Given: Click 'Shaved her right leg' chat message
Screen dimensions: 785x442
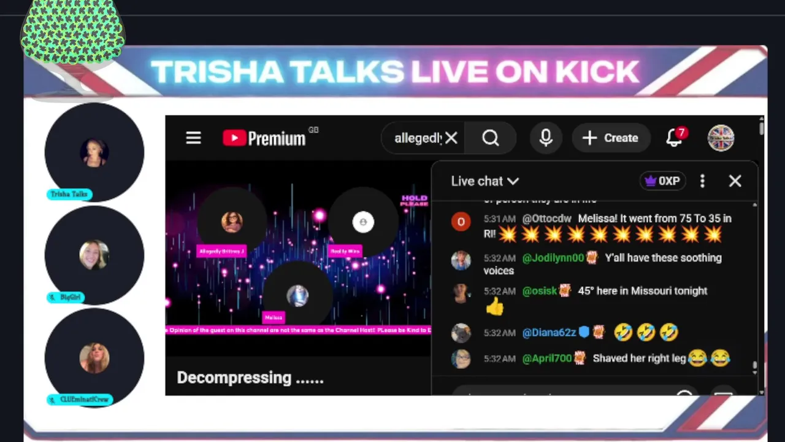Looking at the screenshot, I should 639,359.
